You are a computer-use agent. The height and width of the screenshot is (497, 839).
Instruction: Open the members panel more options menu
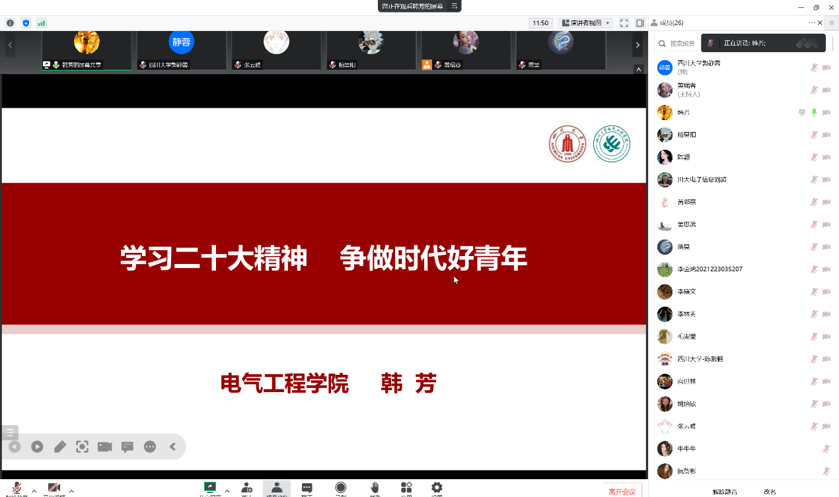pyautogui.click(x=813, y=23)
